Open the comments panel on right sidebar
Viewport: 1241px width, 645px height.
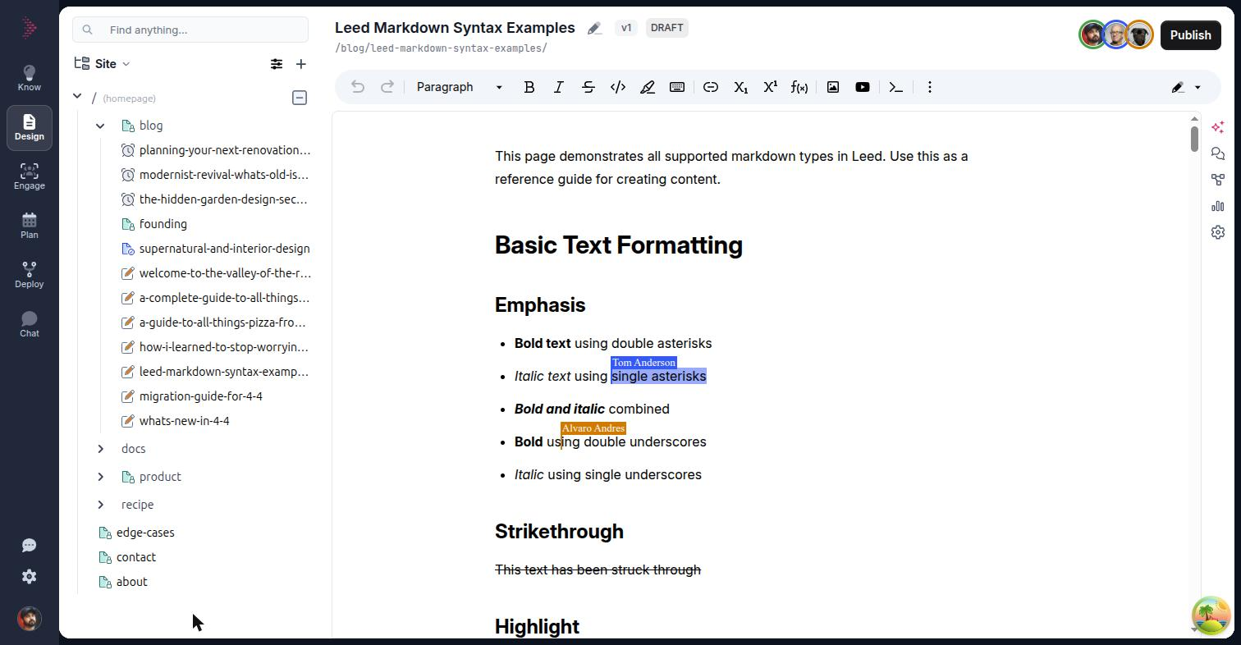pos(1218,153)
